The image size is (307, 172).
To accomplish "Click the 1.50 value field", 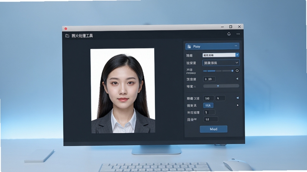I will pos(209,79).
